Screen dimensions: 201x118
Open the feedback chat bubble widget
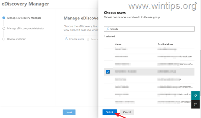coord(195,104)
